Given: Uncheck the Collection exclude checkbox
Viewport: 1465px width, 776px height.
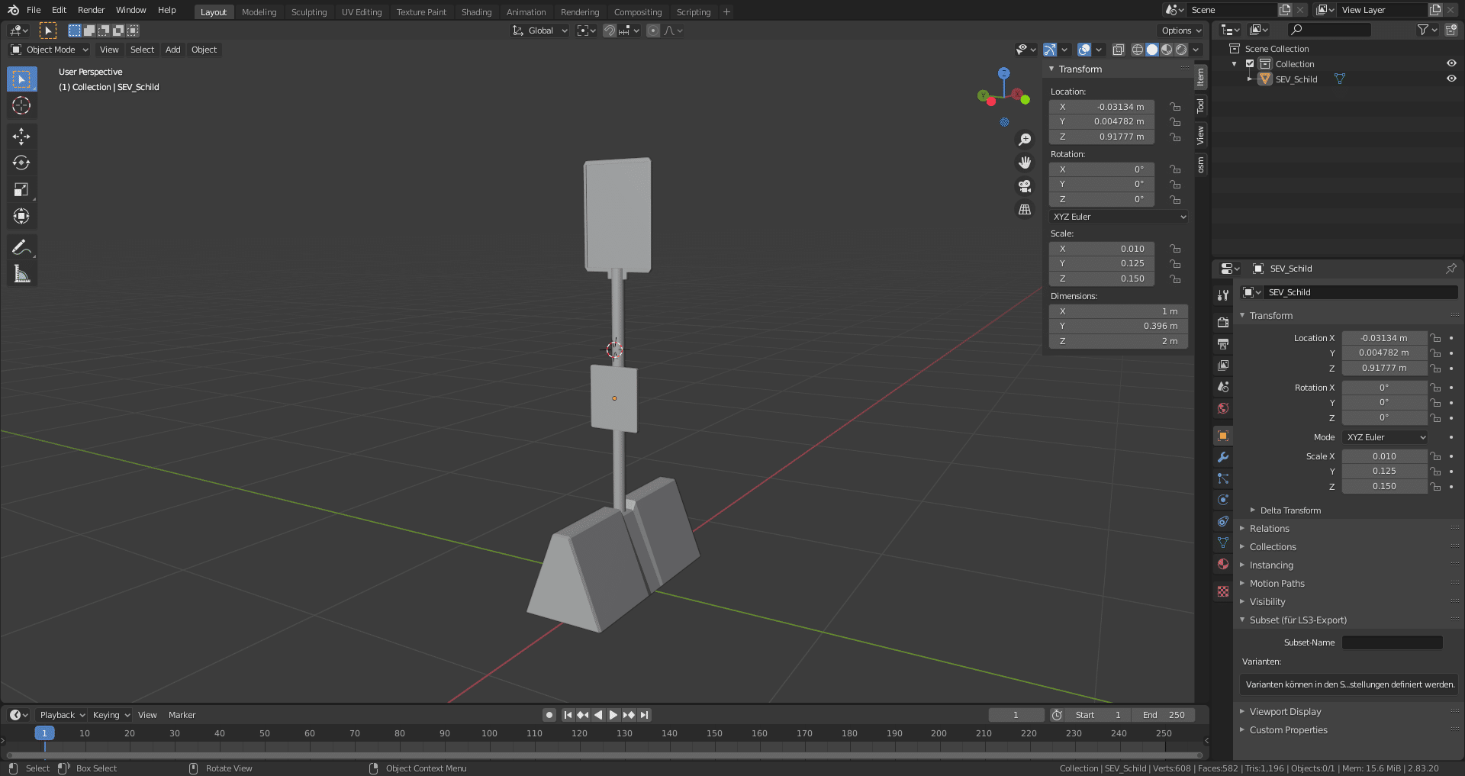Looking at the screenshot, I should pyautogui.click(x=1250, y=64).
